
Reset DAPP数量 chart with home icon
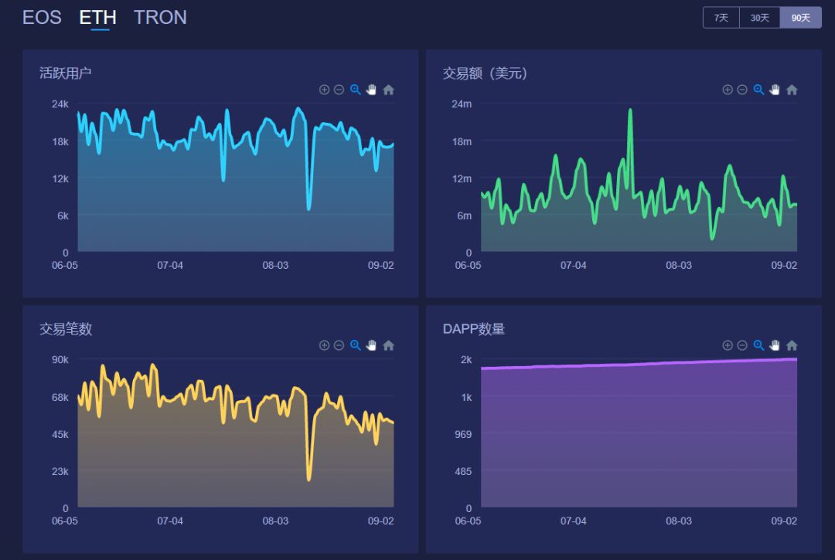click(x=792, y=346)
